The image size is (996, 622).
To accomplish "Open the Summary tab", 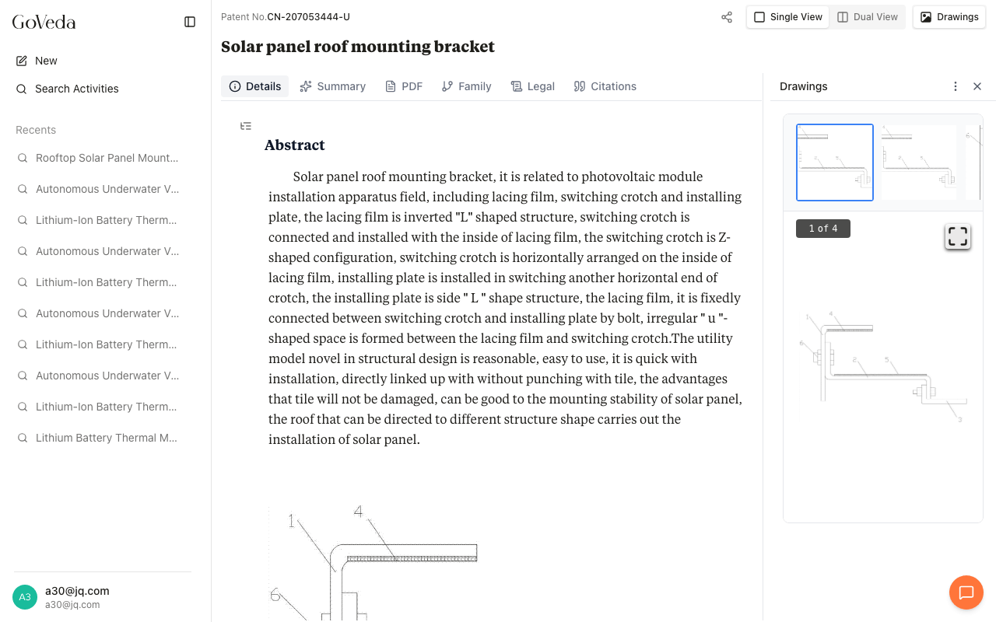I will pos(332,86).
